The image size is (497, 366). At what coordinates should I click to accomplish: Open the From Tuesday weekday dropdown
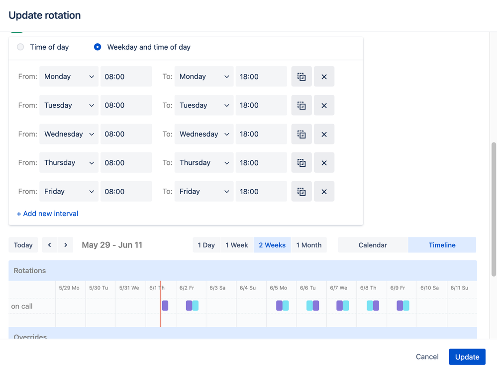[x=69, y=105]
